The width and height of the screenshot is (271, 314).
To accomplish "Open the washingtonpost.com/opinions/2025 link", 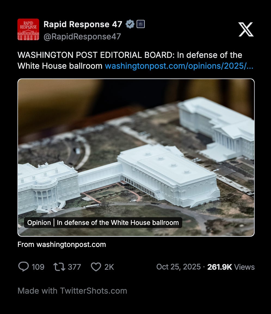I will (179, 66).
